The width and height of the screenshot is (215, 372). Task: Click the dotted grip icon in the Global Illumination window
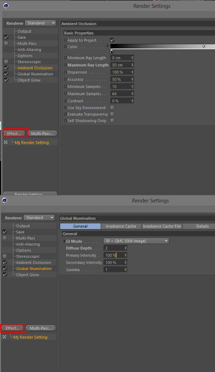5,209
